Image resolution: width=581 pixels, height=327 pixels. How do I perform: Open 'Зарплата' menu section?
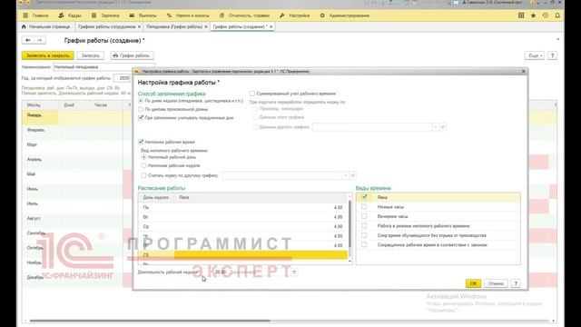click(x=105, y=15)
